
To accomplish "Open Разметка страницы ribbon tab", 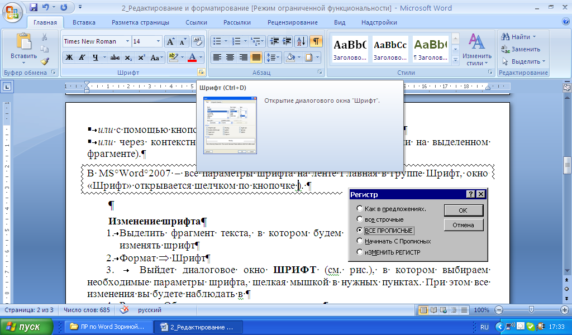I will point(140,22).
